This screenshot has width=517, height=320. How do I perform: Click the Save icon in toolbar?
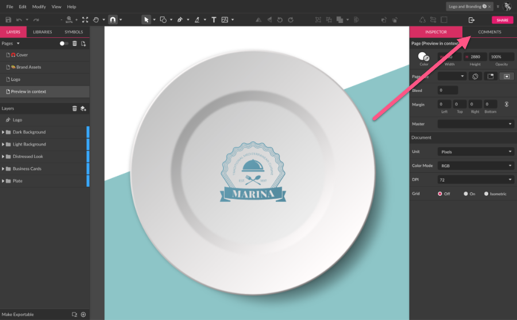click(8, 20)
